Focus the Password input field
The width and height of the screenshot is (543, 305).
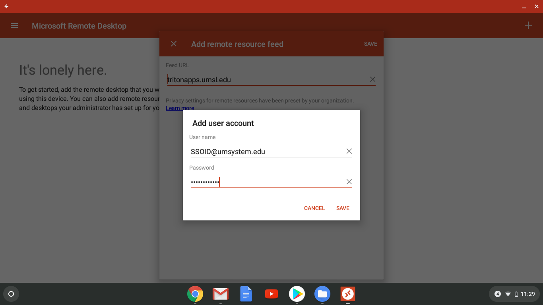coord(266,182)
